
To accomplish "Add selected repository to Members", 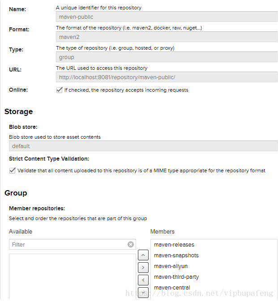I will pos(143,268).
